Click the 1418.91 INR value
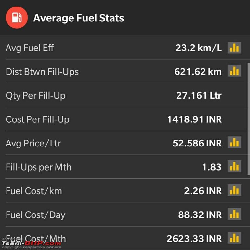250x250 pixels. tap(194, 119)
